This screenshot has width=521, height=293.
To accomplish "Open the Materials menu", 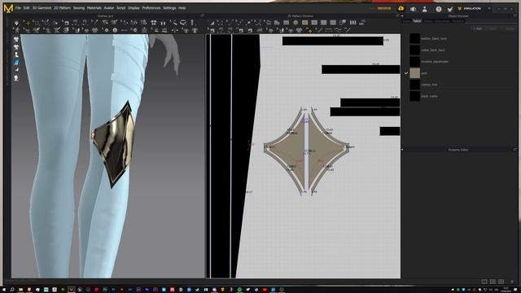I will point(94,8).
